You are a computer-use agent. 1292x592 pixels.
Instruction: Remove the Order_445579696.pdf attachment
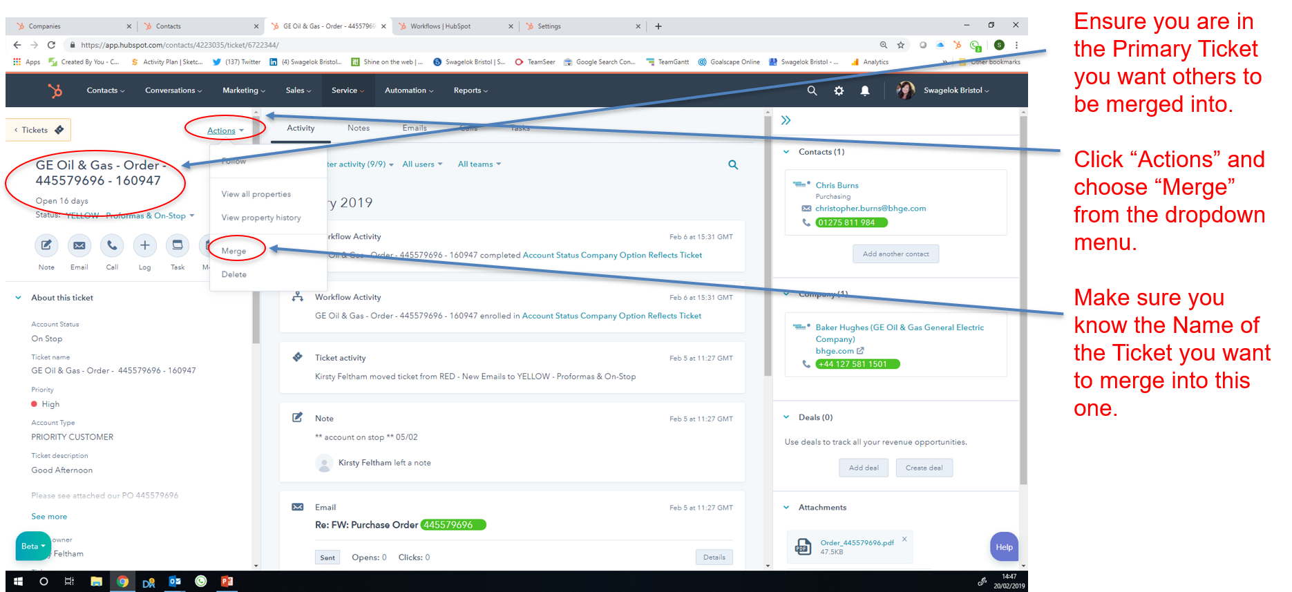point(904,539)
